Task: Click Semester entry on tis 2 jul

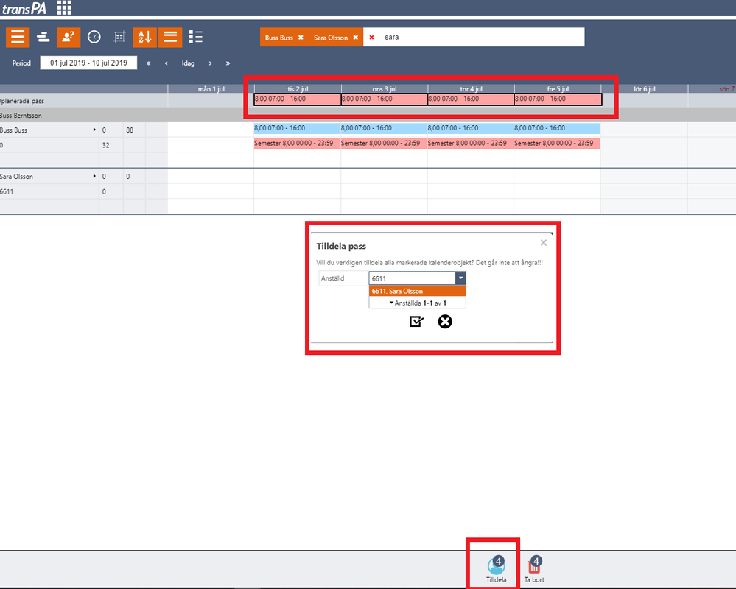Action: [x=297, y=144]
